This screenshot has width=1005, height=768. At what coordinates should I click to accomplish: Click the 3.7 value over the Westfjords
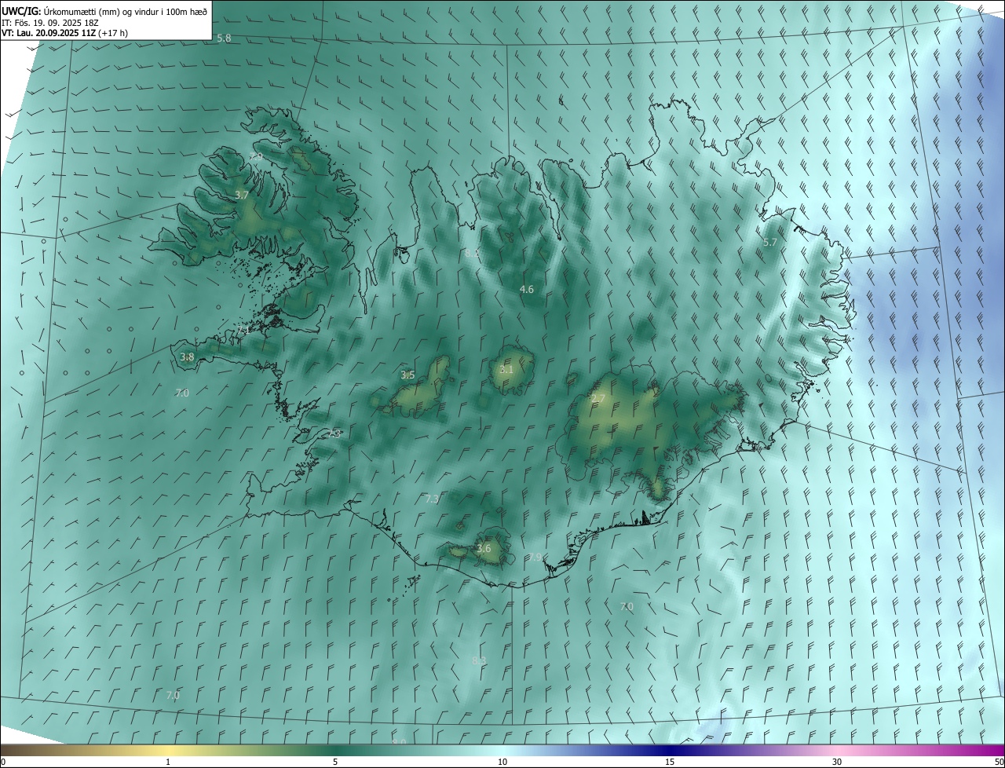pyautogui.click(x=242, y=195)
